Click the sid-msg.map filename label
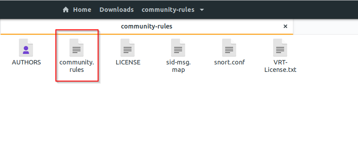The image size is (358, 167). click(x=178, y=66)
